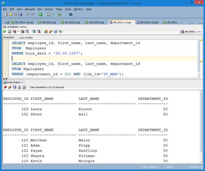Click Line 4 Column 1 status indicator
The height and width of the screenshot is (171, 205).
coord(150,167)
